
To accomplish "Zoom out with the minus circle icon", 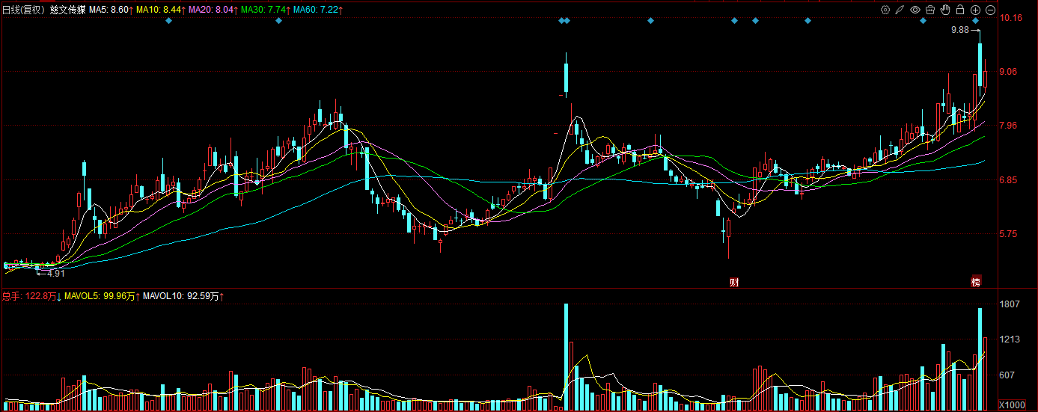I will click(x=990, y=10).
